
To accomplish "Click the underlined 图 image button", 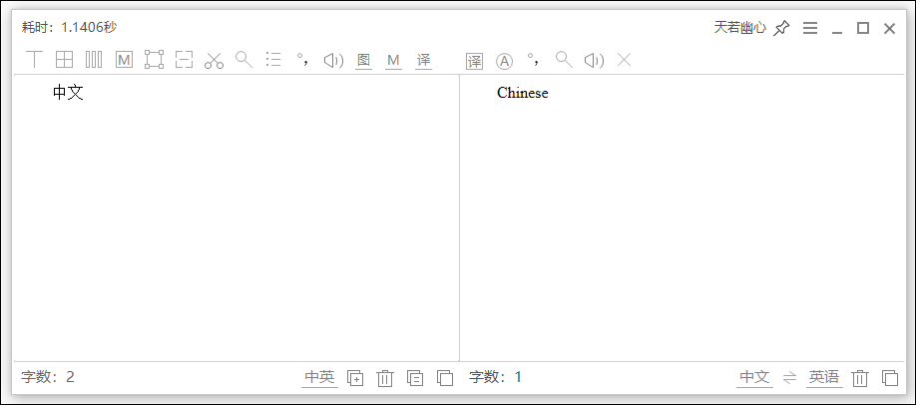I will 363,60.
